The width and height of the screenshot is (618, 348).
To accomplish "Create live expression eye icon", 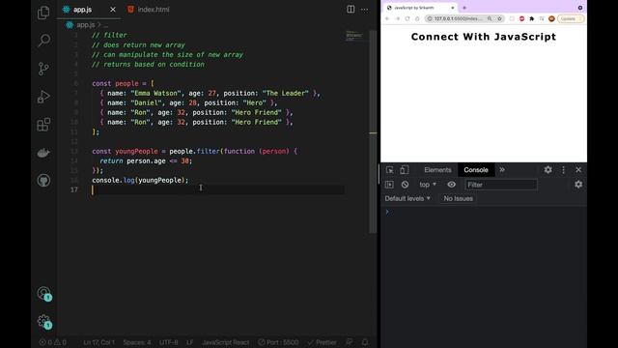I will pos(451,185).
